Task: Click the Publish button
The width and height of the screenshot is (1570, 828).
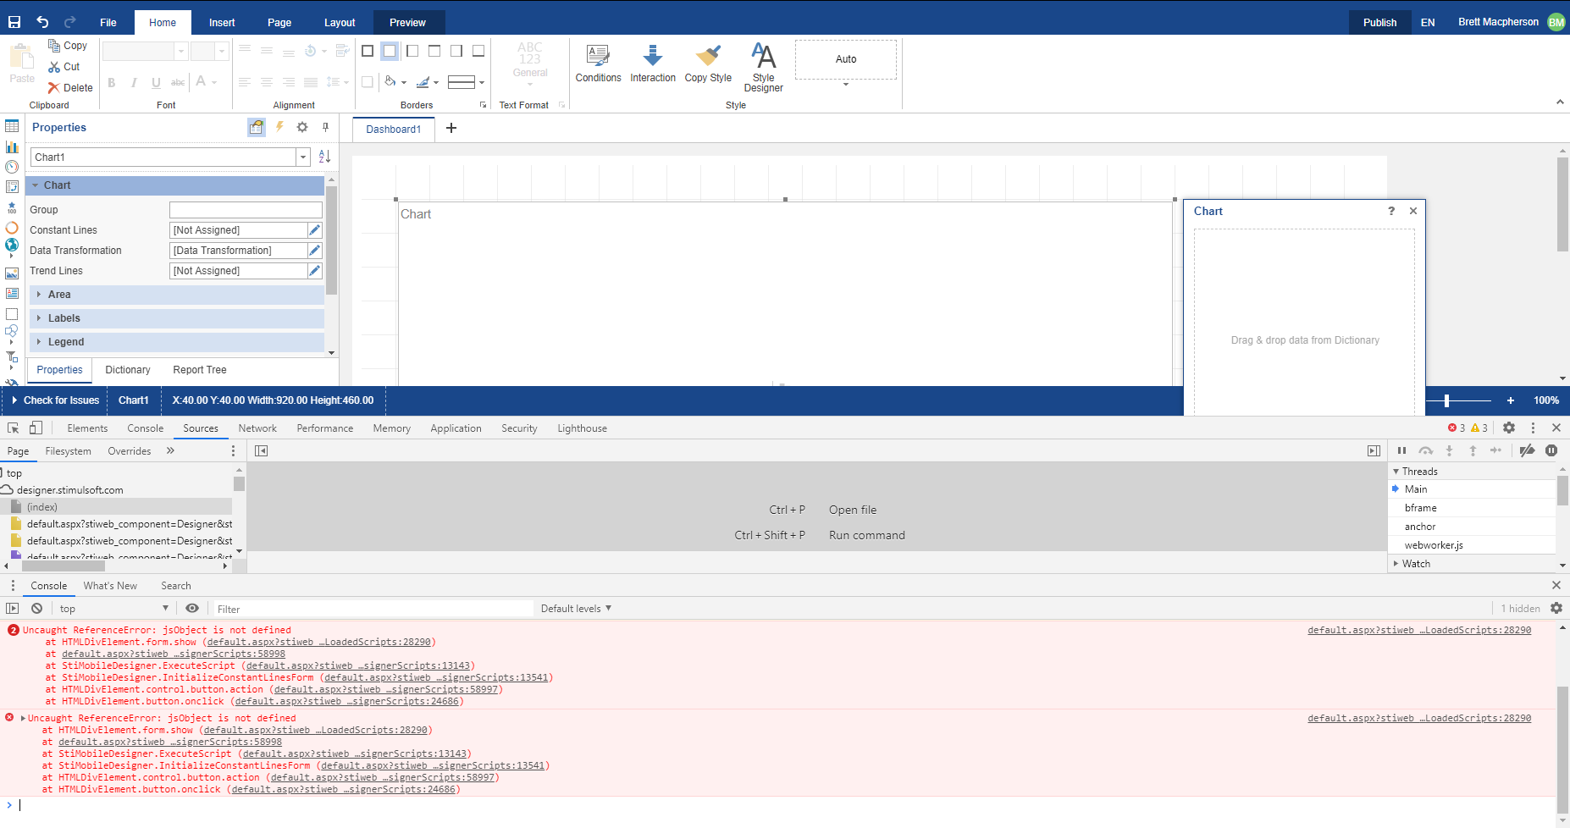Action: pyautogui.click(x=1379, y=23)
